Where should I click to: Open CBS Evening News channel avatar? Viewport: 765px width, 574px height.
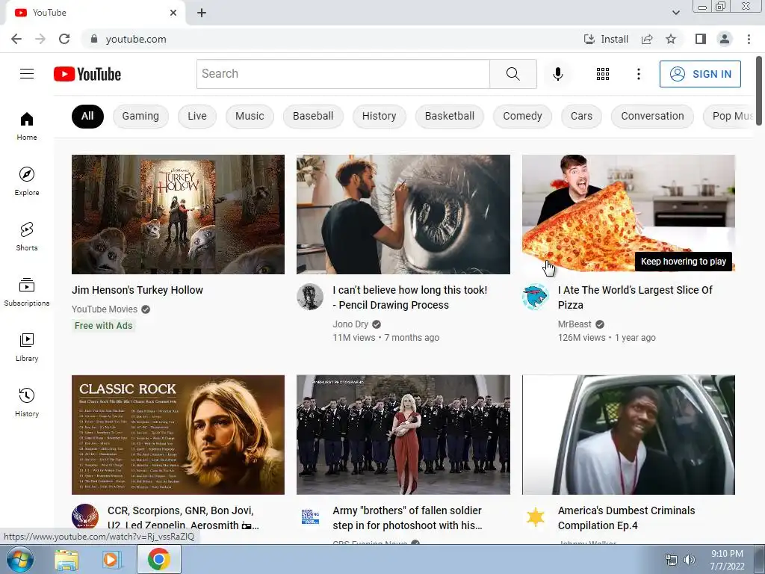pos(310,517)
